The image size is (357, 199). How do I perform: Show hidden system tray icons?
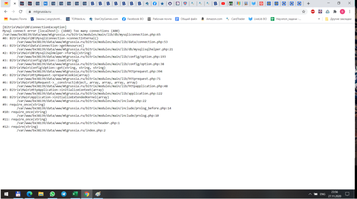pos(310,194)
